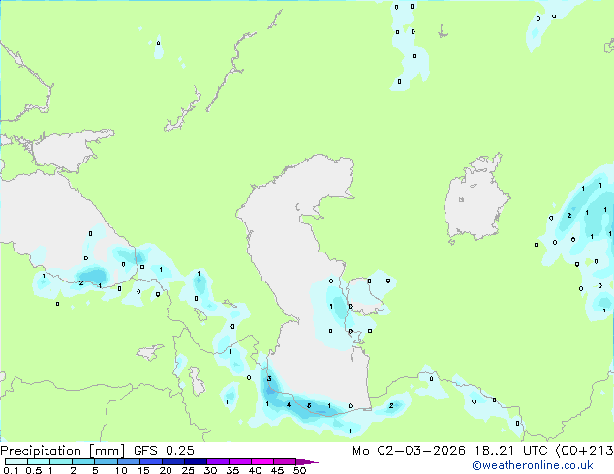The width and height of the screenshot is (614, 474).
Task: Click legend tick label "25"
Action: tap(188, 470)
